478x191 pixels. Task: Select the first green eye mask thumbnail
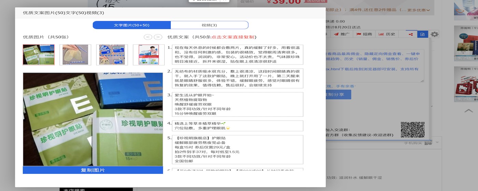click(x=39, y=55)
